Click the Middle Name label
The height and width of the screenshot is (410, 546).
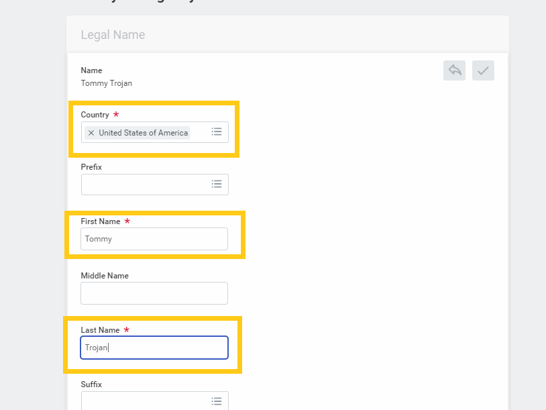pos(105,276)
